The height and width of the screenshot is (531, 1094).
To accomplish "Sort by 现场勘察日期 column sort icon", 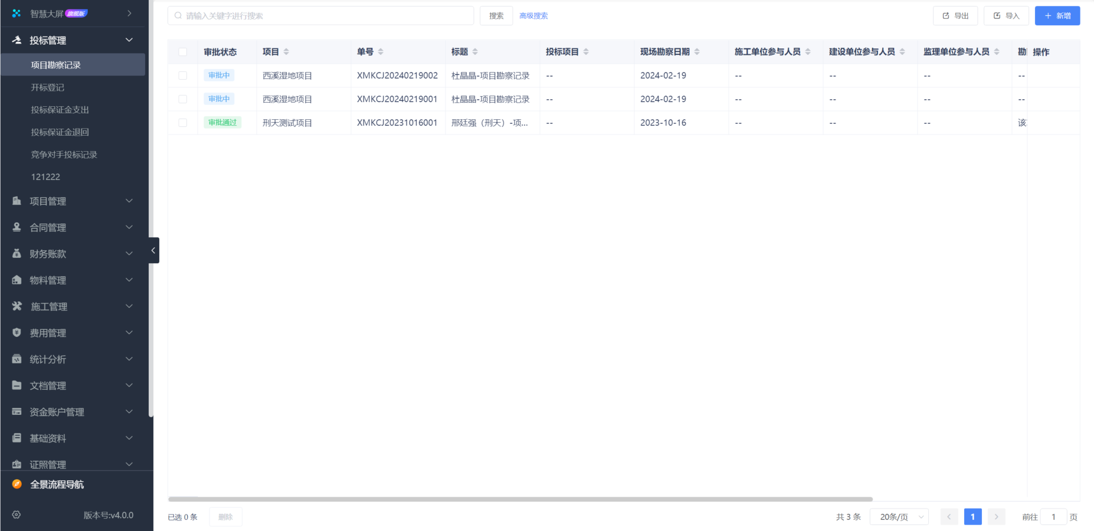I will coord(697,52).
